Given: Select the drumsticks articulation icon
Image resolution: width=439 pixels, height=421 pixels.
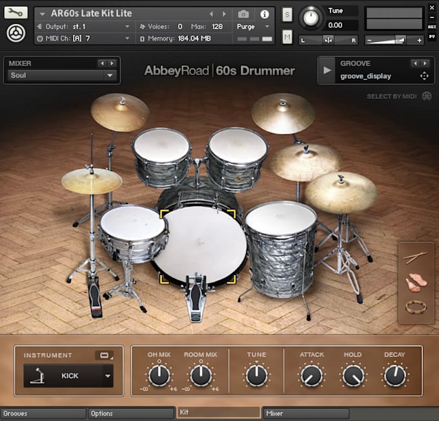Looking at the screenshot, I should point(416,258).
